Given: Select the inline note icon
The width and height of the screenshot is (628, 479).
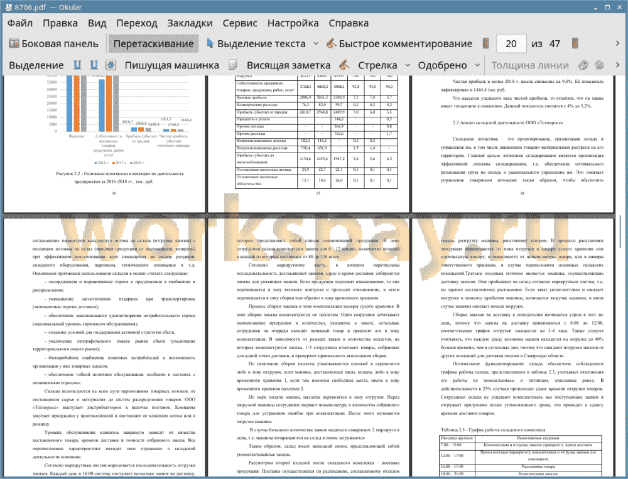Looking at the screenshot, I should [x=233, y=65].
